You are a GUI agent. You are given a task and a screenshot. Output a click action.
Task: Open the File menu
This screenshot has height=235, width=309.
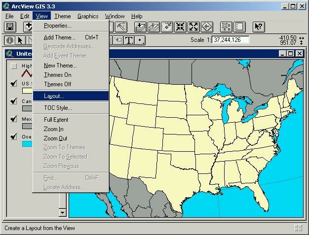coord(9,16)
